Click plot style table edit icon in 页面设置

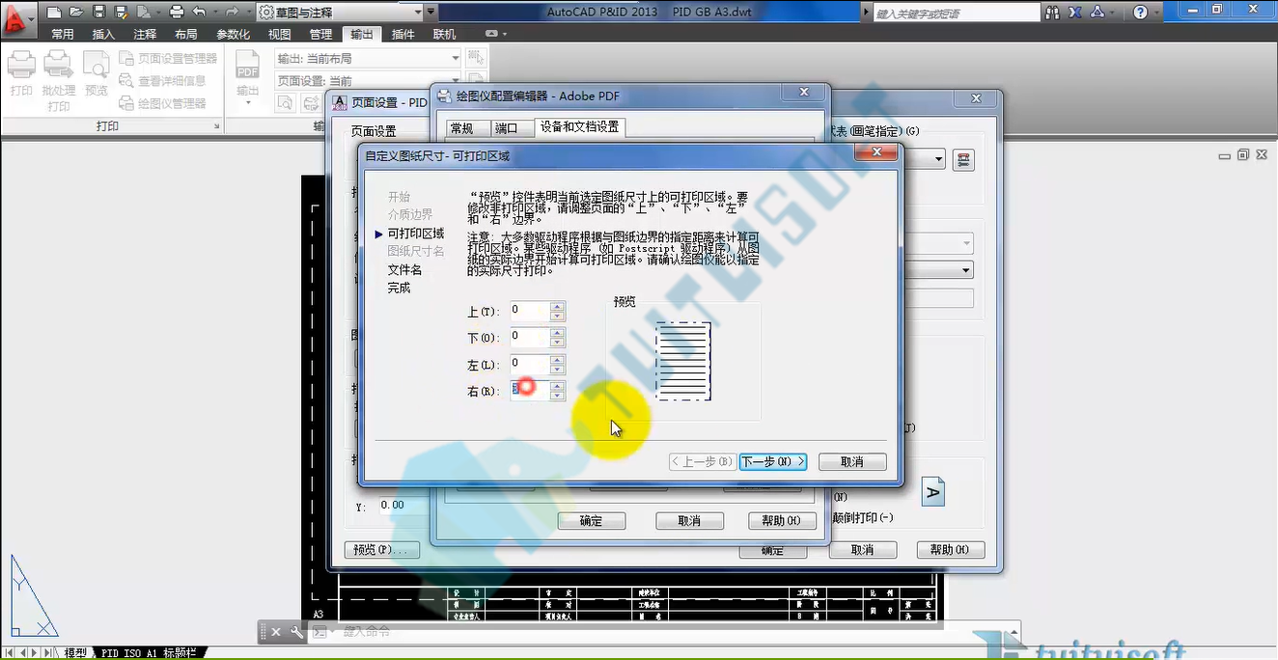pos(963,160)
